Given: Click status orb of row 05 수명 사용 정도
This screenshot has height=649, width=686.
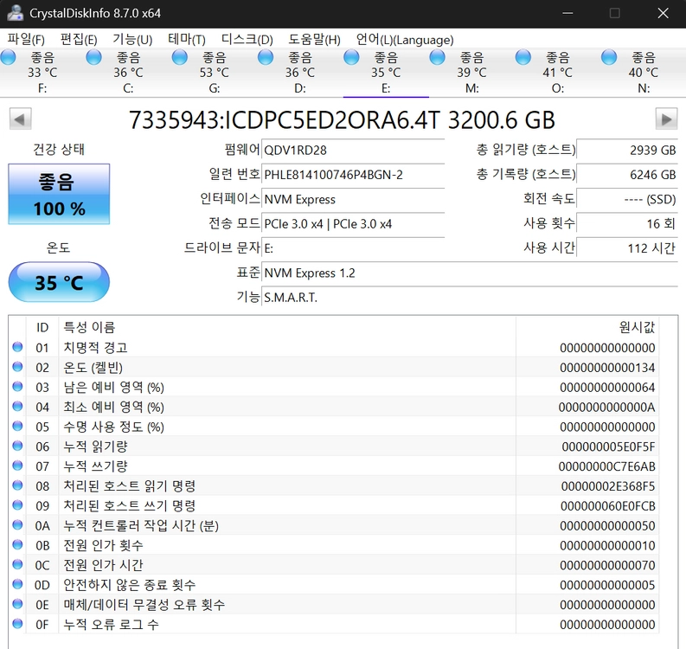Looking at the screenshot, I should point(17,426).
